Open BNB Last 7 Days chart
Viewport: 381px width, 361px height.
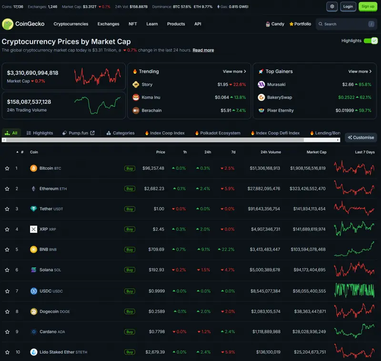coord(354,249)
